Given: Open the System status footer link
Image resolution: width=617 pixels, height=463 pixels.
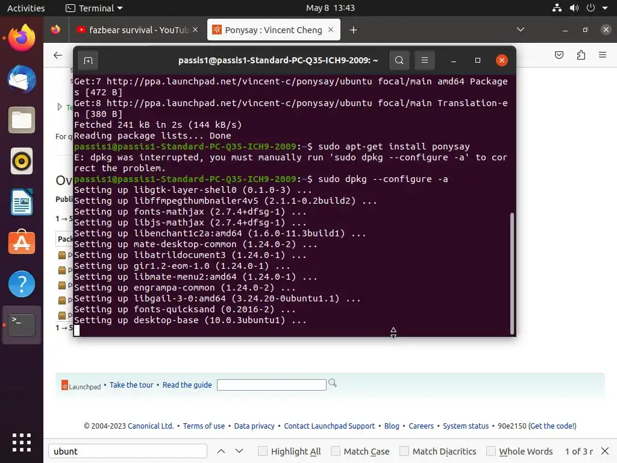Looking at the screenshot, I should point(466,426).
